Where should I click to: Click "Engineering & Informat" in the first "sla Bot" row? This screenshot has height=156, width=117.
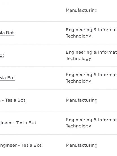pyautogui.click(x=91, y=30)
